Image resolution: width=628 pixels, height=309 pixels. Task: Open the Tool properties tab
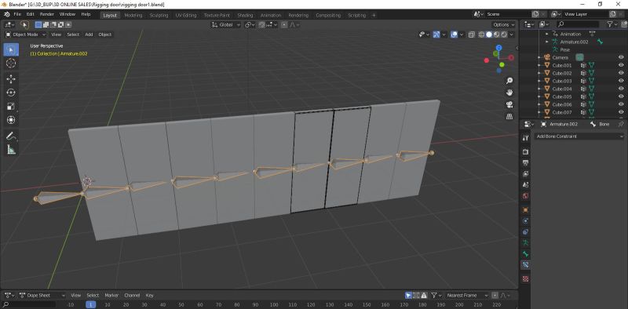click(525, 138)
